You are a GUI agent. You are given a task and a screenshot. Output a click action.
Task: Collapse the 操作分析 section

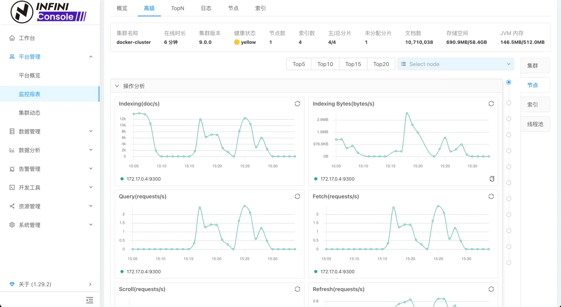[117, 86]
